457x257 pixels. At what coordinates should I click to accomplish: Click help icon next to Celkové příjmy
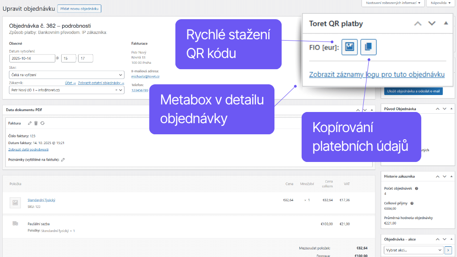412,203
